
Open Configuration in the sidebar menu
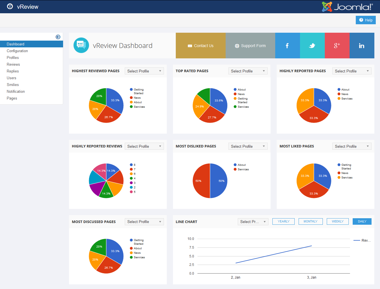[17, 51]
